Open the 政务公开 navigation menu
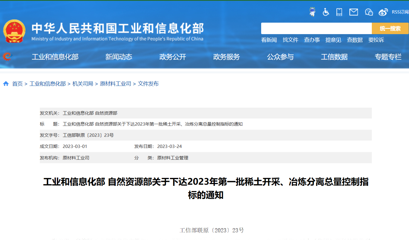Viewport: 409px width, 240px height. coord(173,57)
